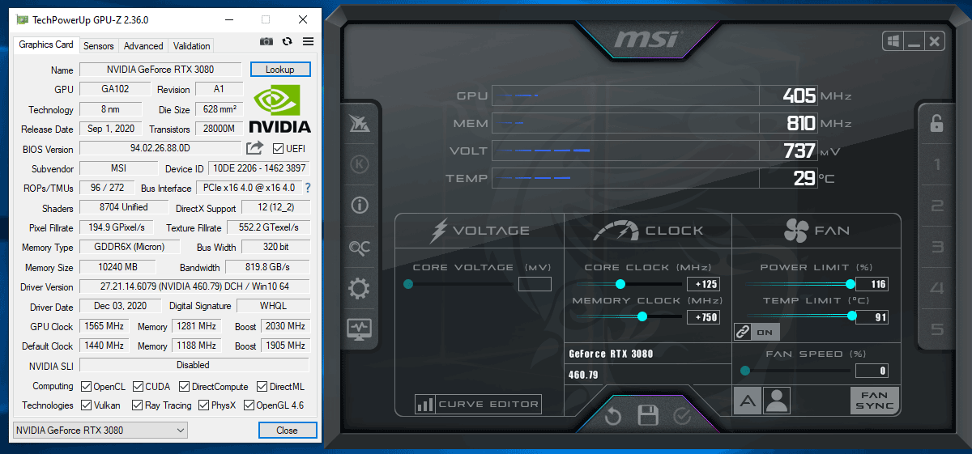Click the memory clock +750 value field
The width and height of the screenshot is (972, 454).
703,317
